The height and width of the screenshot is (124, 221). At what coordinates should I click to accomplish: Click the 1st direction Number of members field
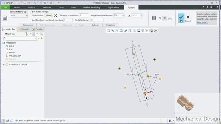point(84,15)
